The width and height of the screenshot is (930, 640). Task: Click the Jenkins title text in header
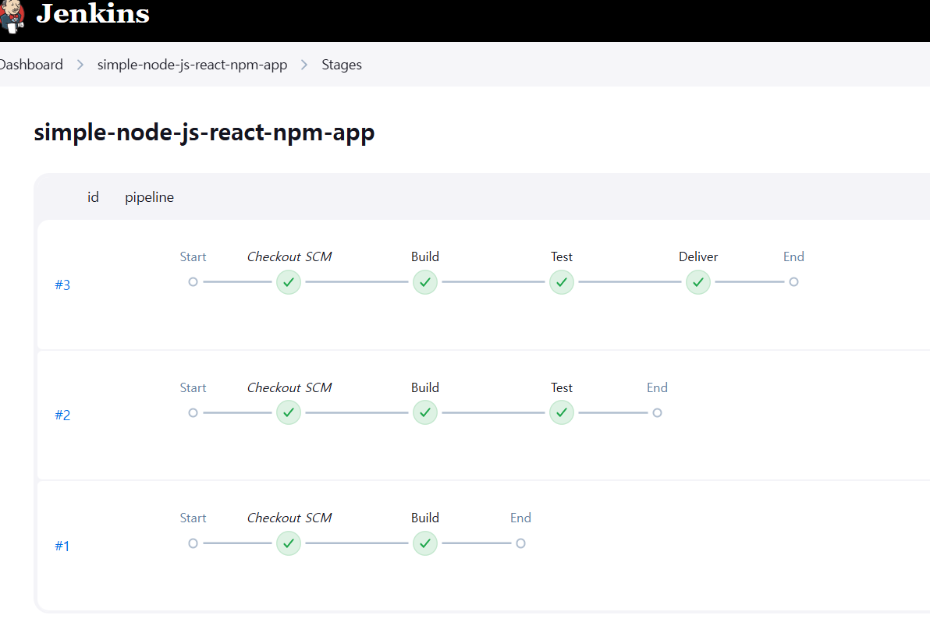[x=93, y=13]
